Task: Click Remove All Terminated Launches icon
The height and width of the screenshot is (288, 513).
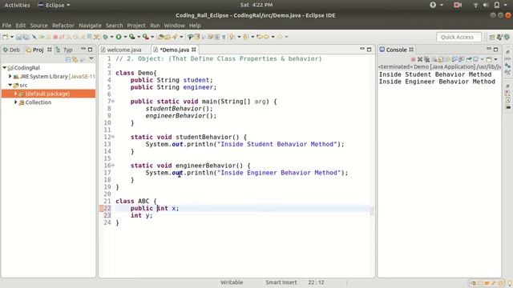Action: 427,59
